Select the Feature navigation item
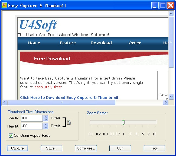 click(x=68, y=43)
